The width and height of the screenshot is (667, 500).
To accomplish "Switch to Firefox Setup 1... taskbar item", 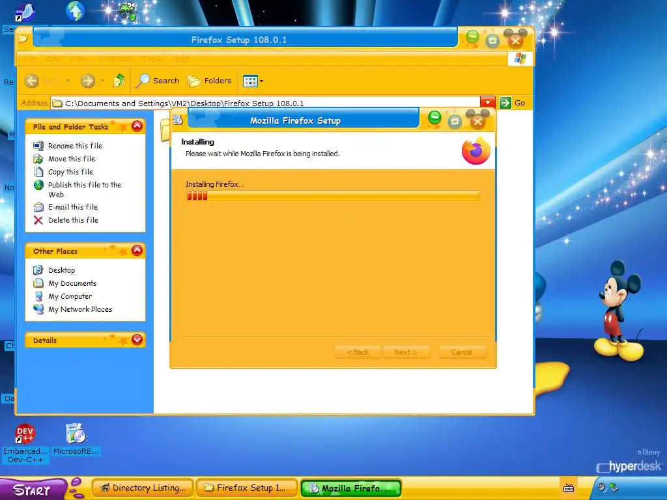I will pyautogui.click(x=247, y=488).
